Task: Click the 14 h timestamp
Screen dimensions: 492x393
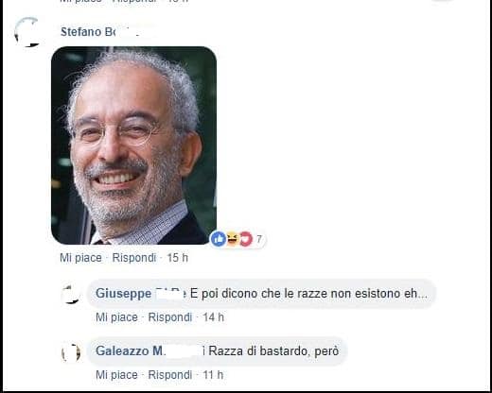Action: 213,317
